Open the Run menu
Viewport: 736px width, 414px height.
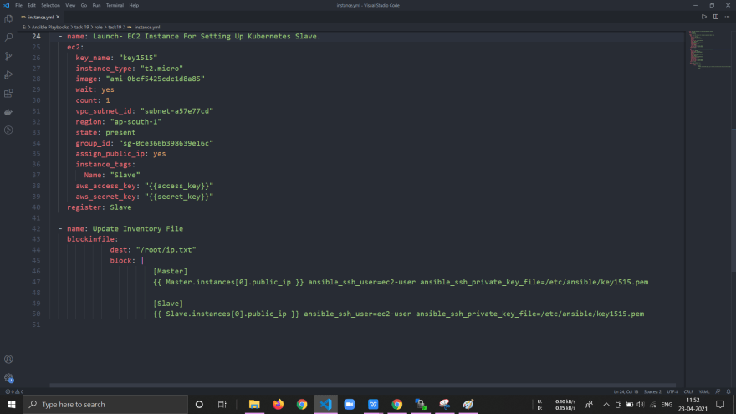click(x=96, y=5)
